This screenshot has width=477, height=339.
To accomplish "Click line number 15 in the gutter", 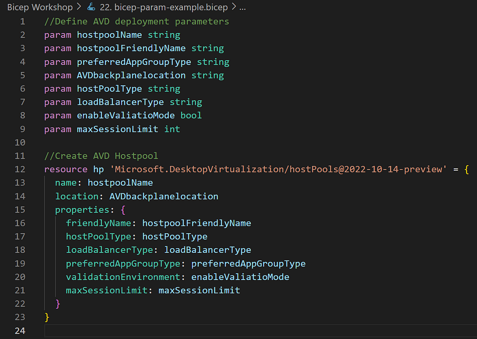I will point(20,210).
